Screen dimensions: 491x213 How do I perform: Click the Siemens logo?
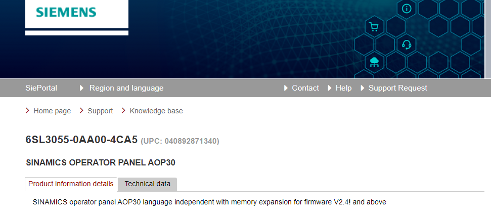tap(66, 12)
